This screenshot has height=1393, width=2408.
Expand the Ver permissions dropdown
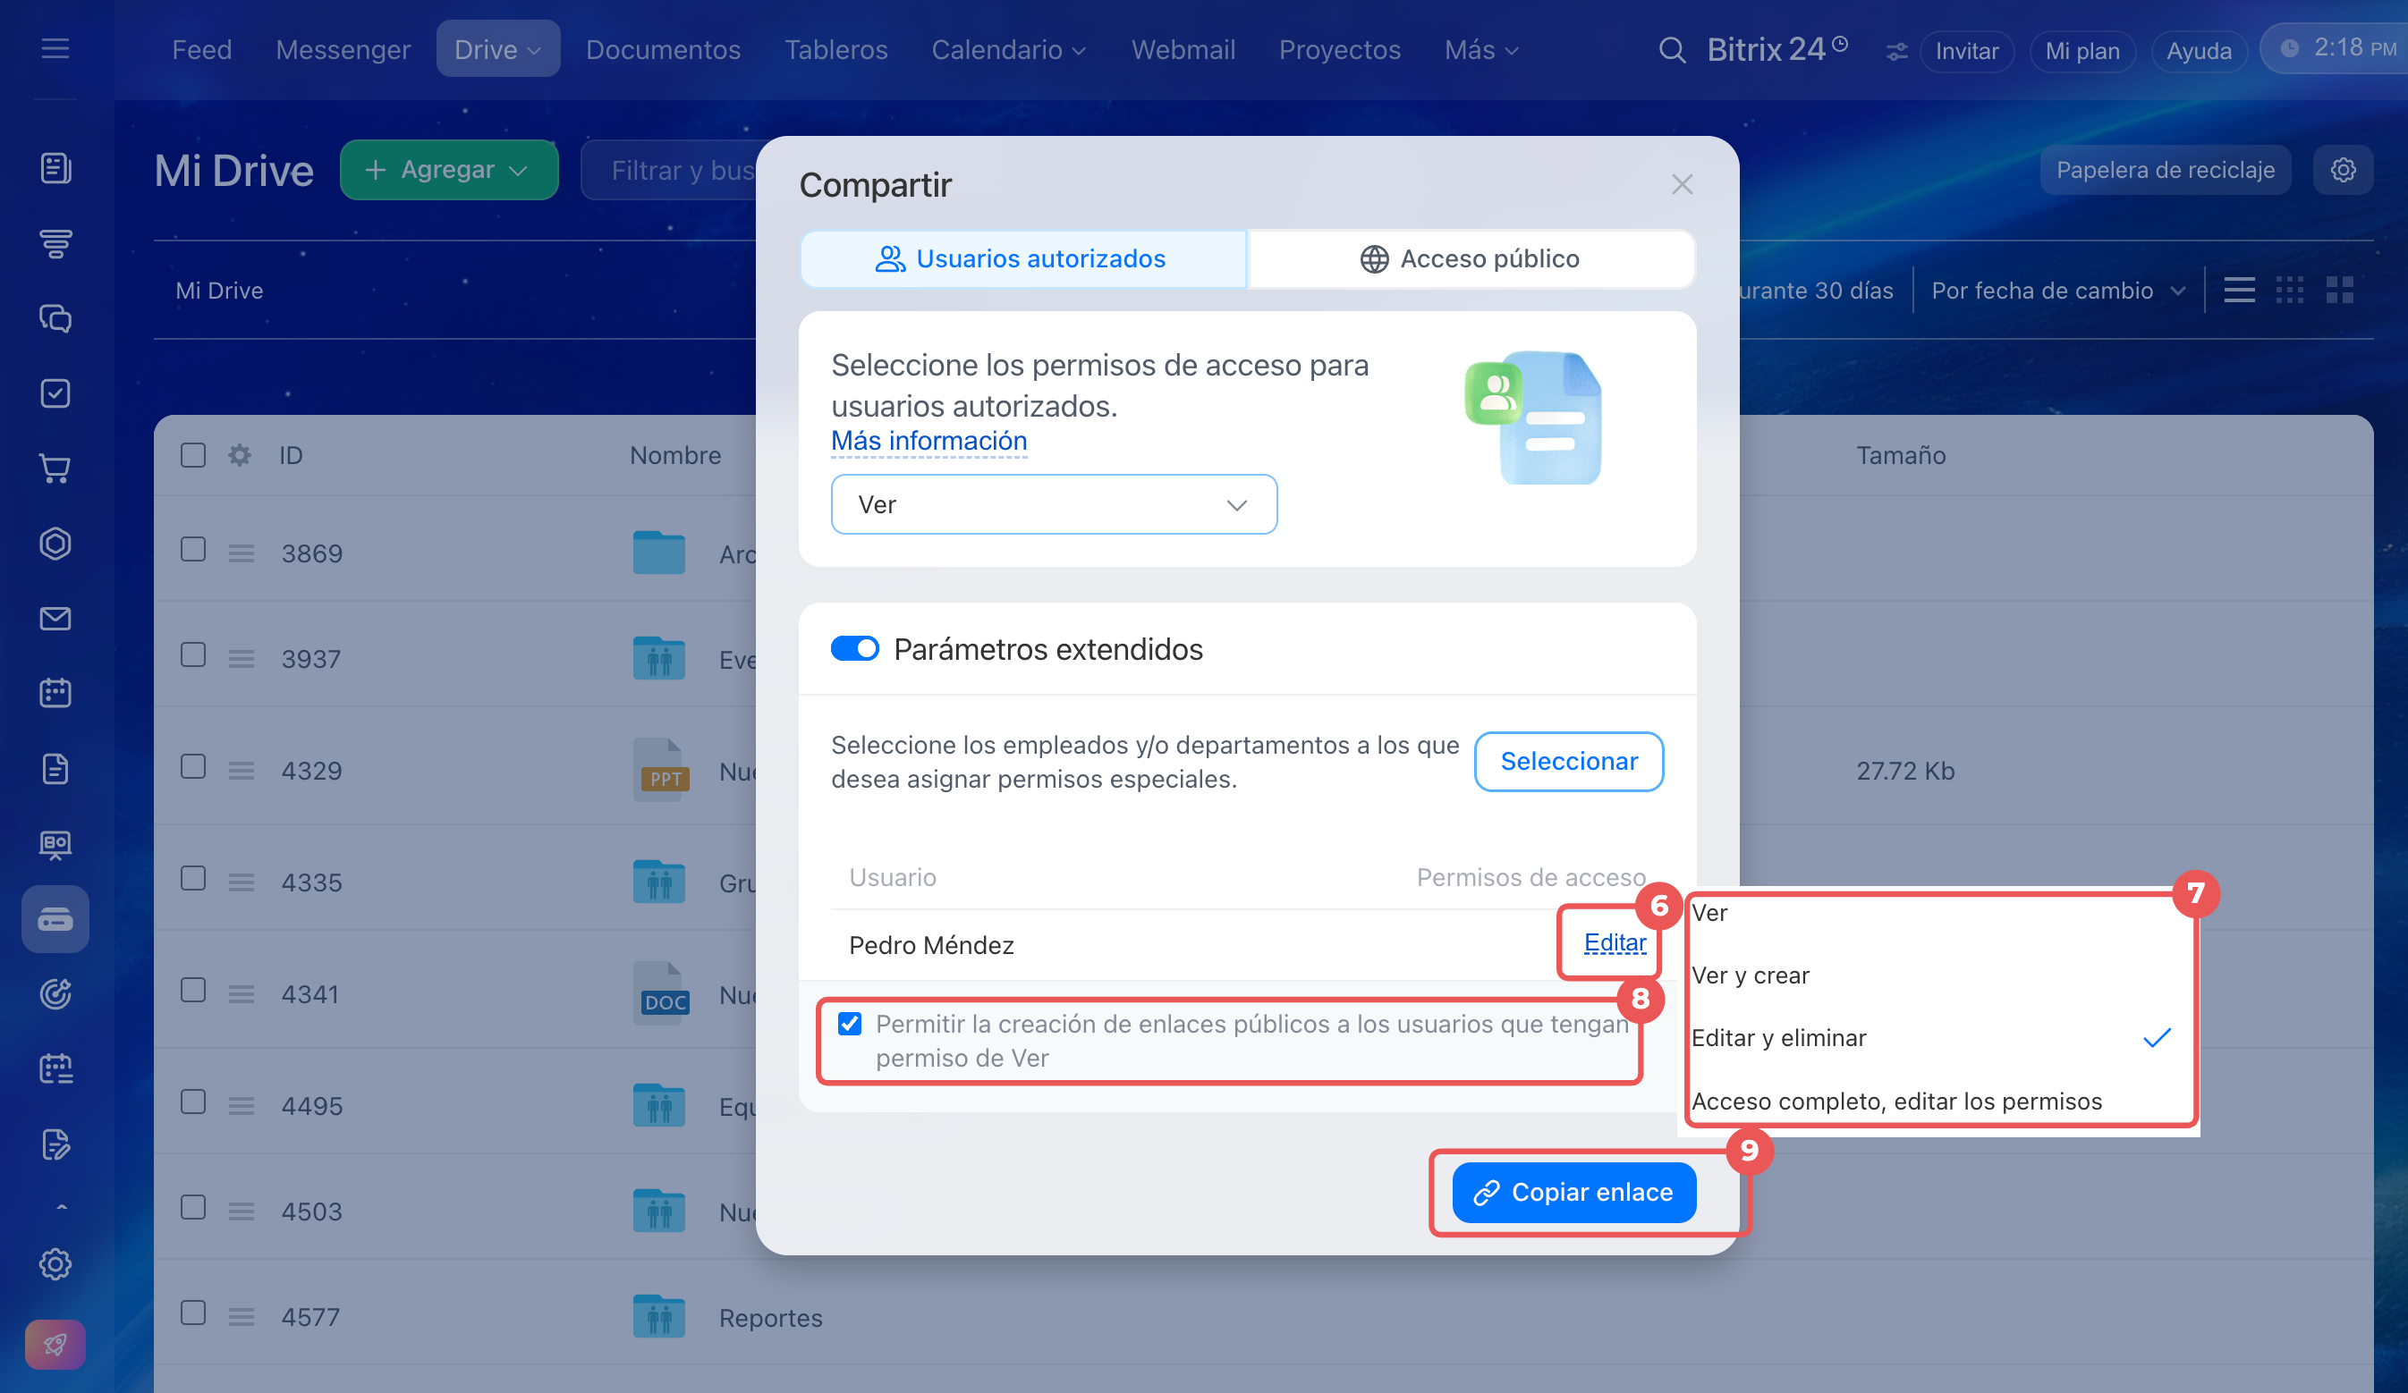1054,504
